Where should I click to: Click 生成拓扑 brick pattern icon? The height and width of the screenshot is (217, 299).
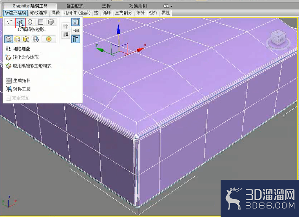[x=9, y=80]
